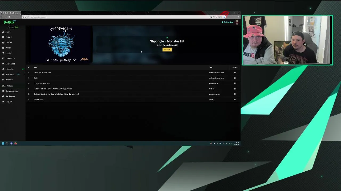
Task: Open a new browser tab
Action: (x=23, y=13)
